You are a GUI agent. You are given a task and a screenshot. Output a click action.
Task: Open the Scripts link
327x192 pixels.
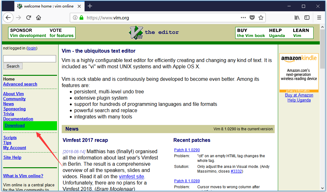pos(10,138)
